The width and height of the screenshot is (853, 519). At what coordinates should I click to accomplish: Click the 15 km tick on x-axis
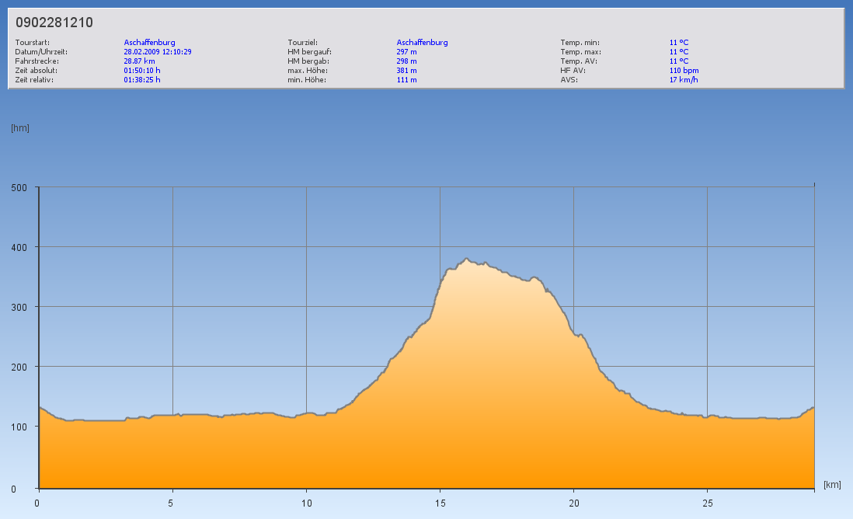[x=440, y=503]
